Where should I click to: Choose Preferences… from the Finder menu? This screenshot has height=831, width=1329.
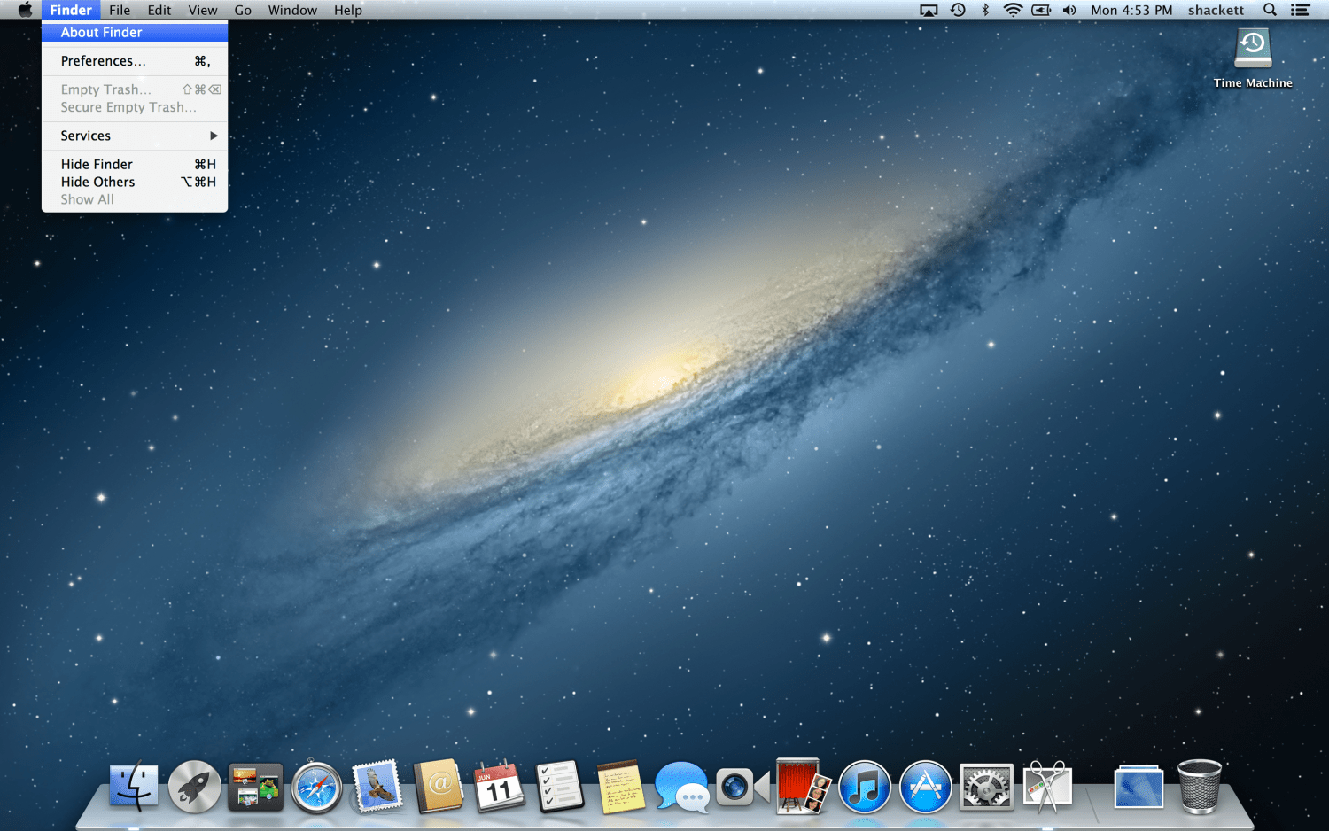tap(135, 61)
